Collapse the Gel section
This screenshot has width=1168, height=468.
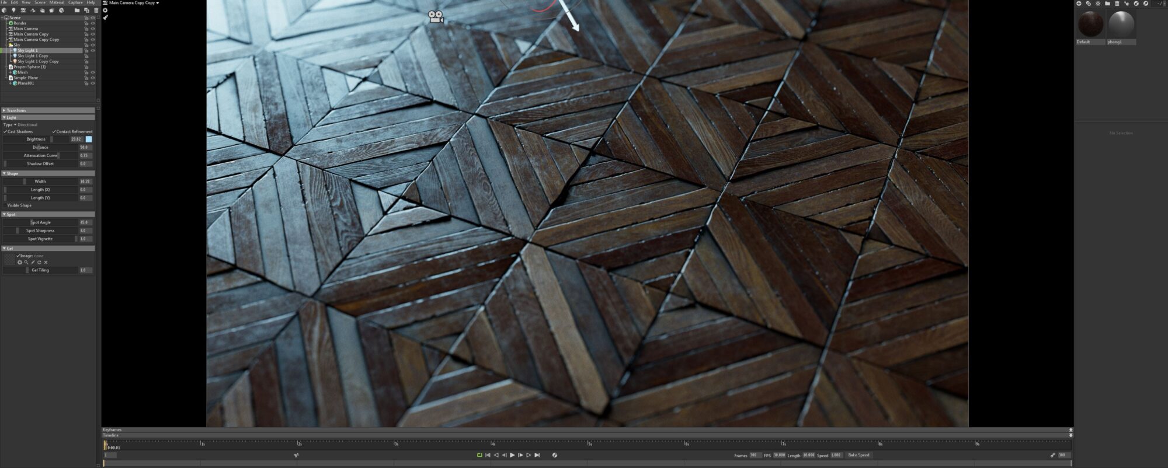(48, 248)
